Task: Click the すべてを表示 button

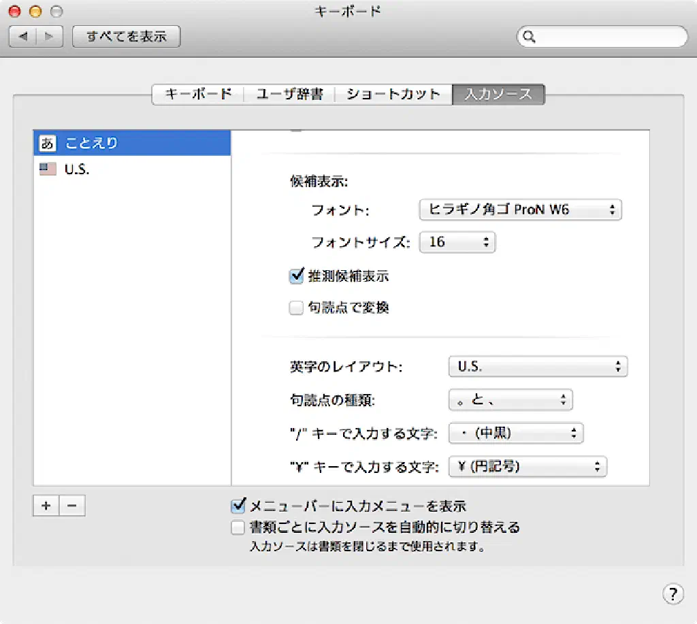Action: [x=126, y=37]
